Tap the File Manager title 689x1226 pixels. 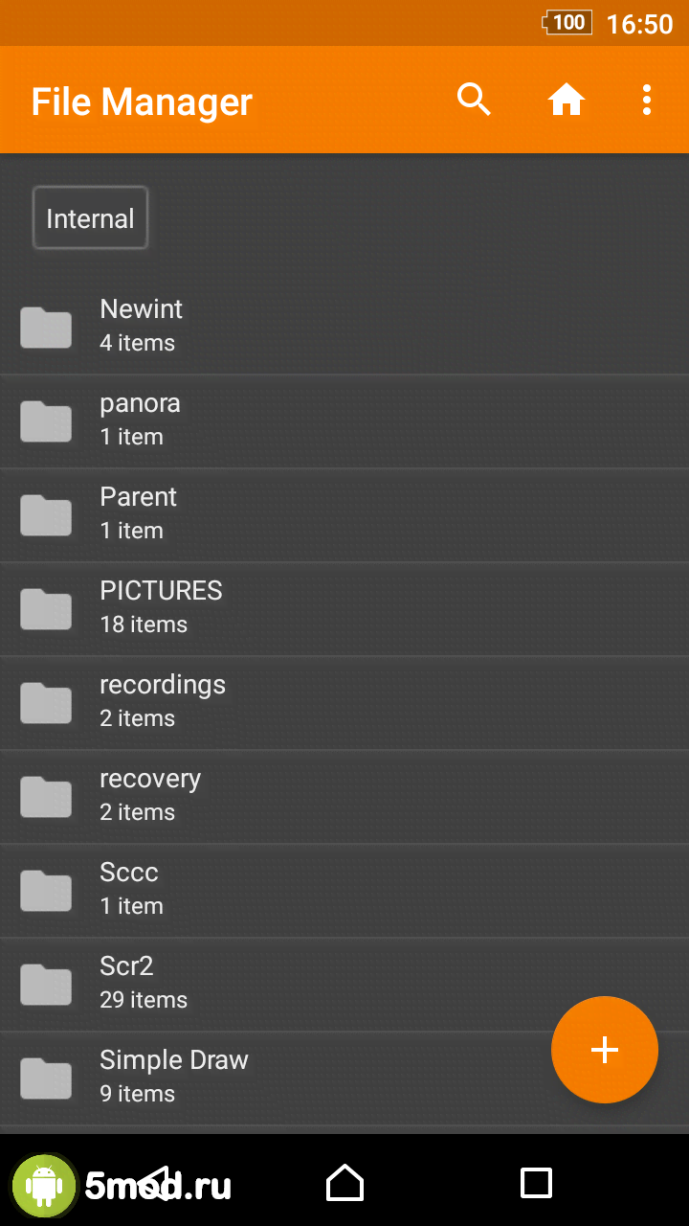click(142, 102)
